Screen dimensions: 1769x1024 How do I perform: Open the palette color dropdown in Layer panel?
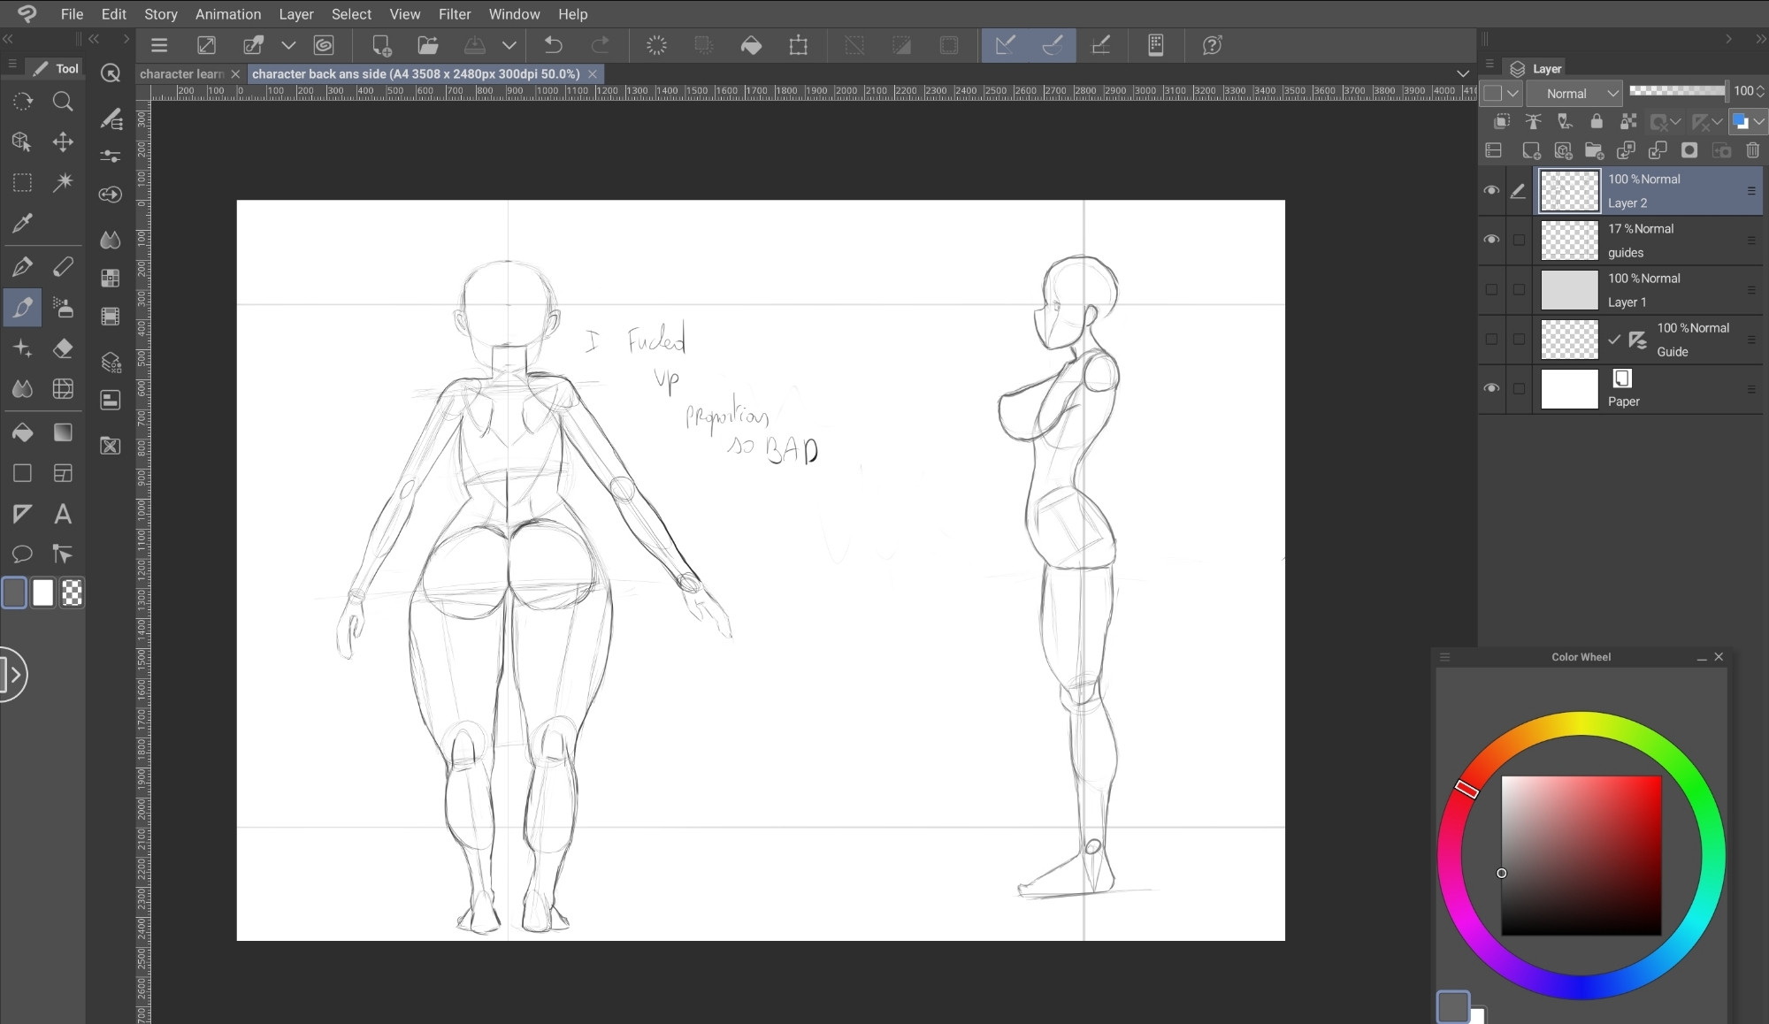[1502, 93]
